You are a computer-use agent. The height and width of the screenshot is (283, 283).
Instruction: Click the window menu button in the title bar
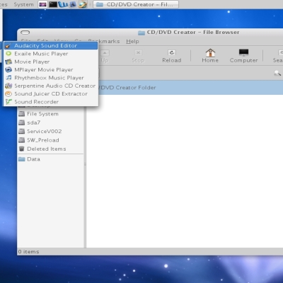tap(25, 33)
